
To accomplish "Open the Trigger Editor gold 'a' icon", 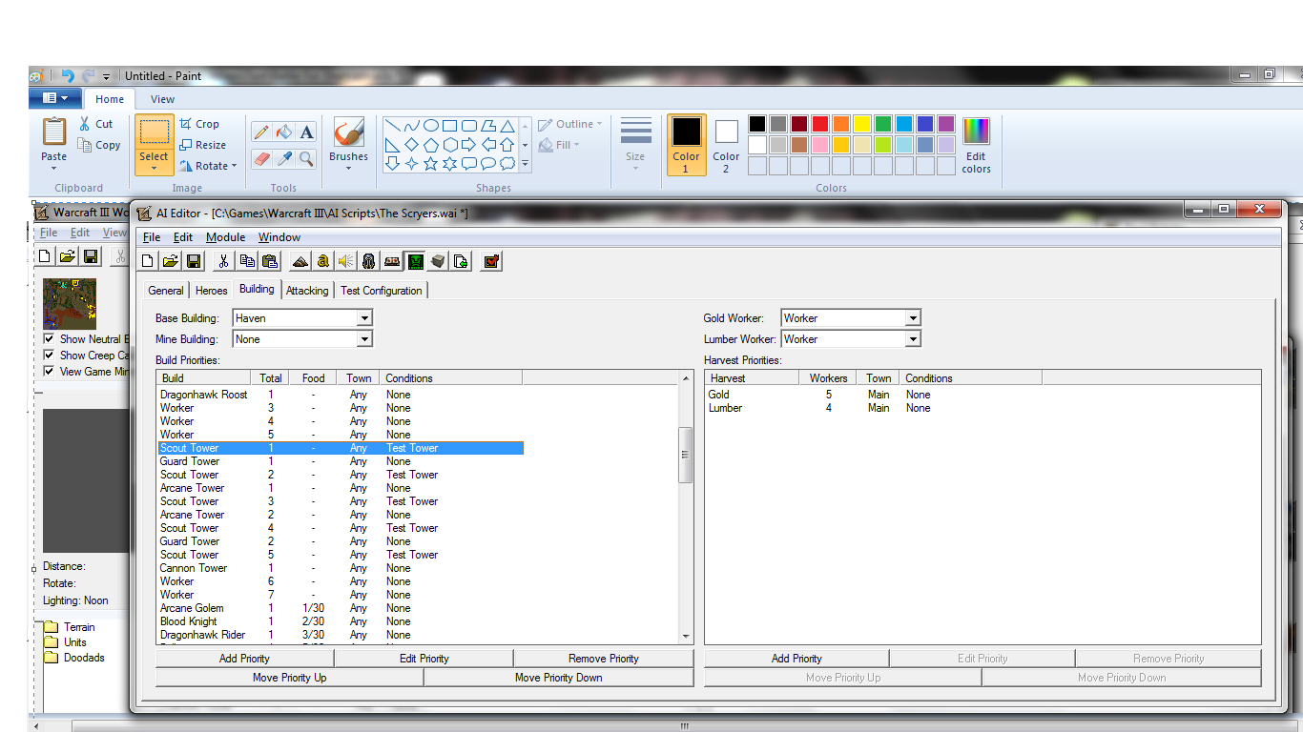I will [323, 261].
